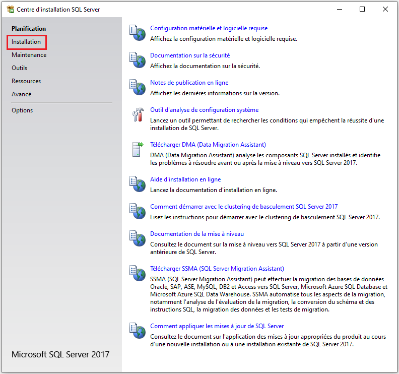Click the globe icon beside Aide d'installation en ligne

point(138,184)
